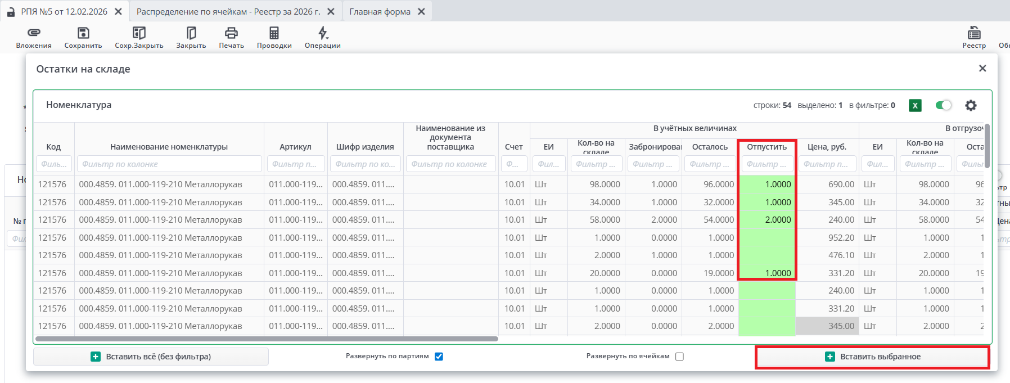The image size is (1010, 383).
Task: Uncheck Развернуть по партиям checkbox
Action: point(439,357)
